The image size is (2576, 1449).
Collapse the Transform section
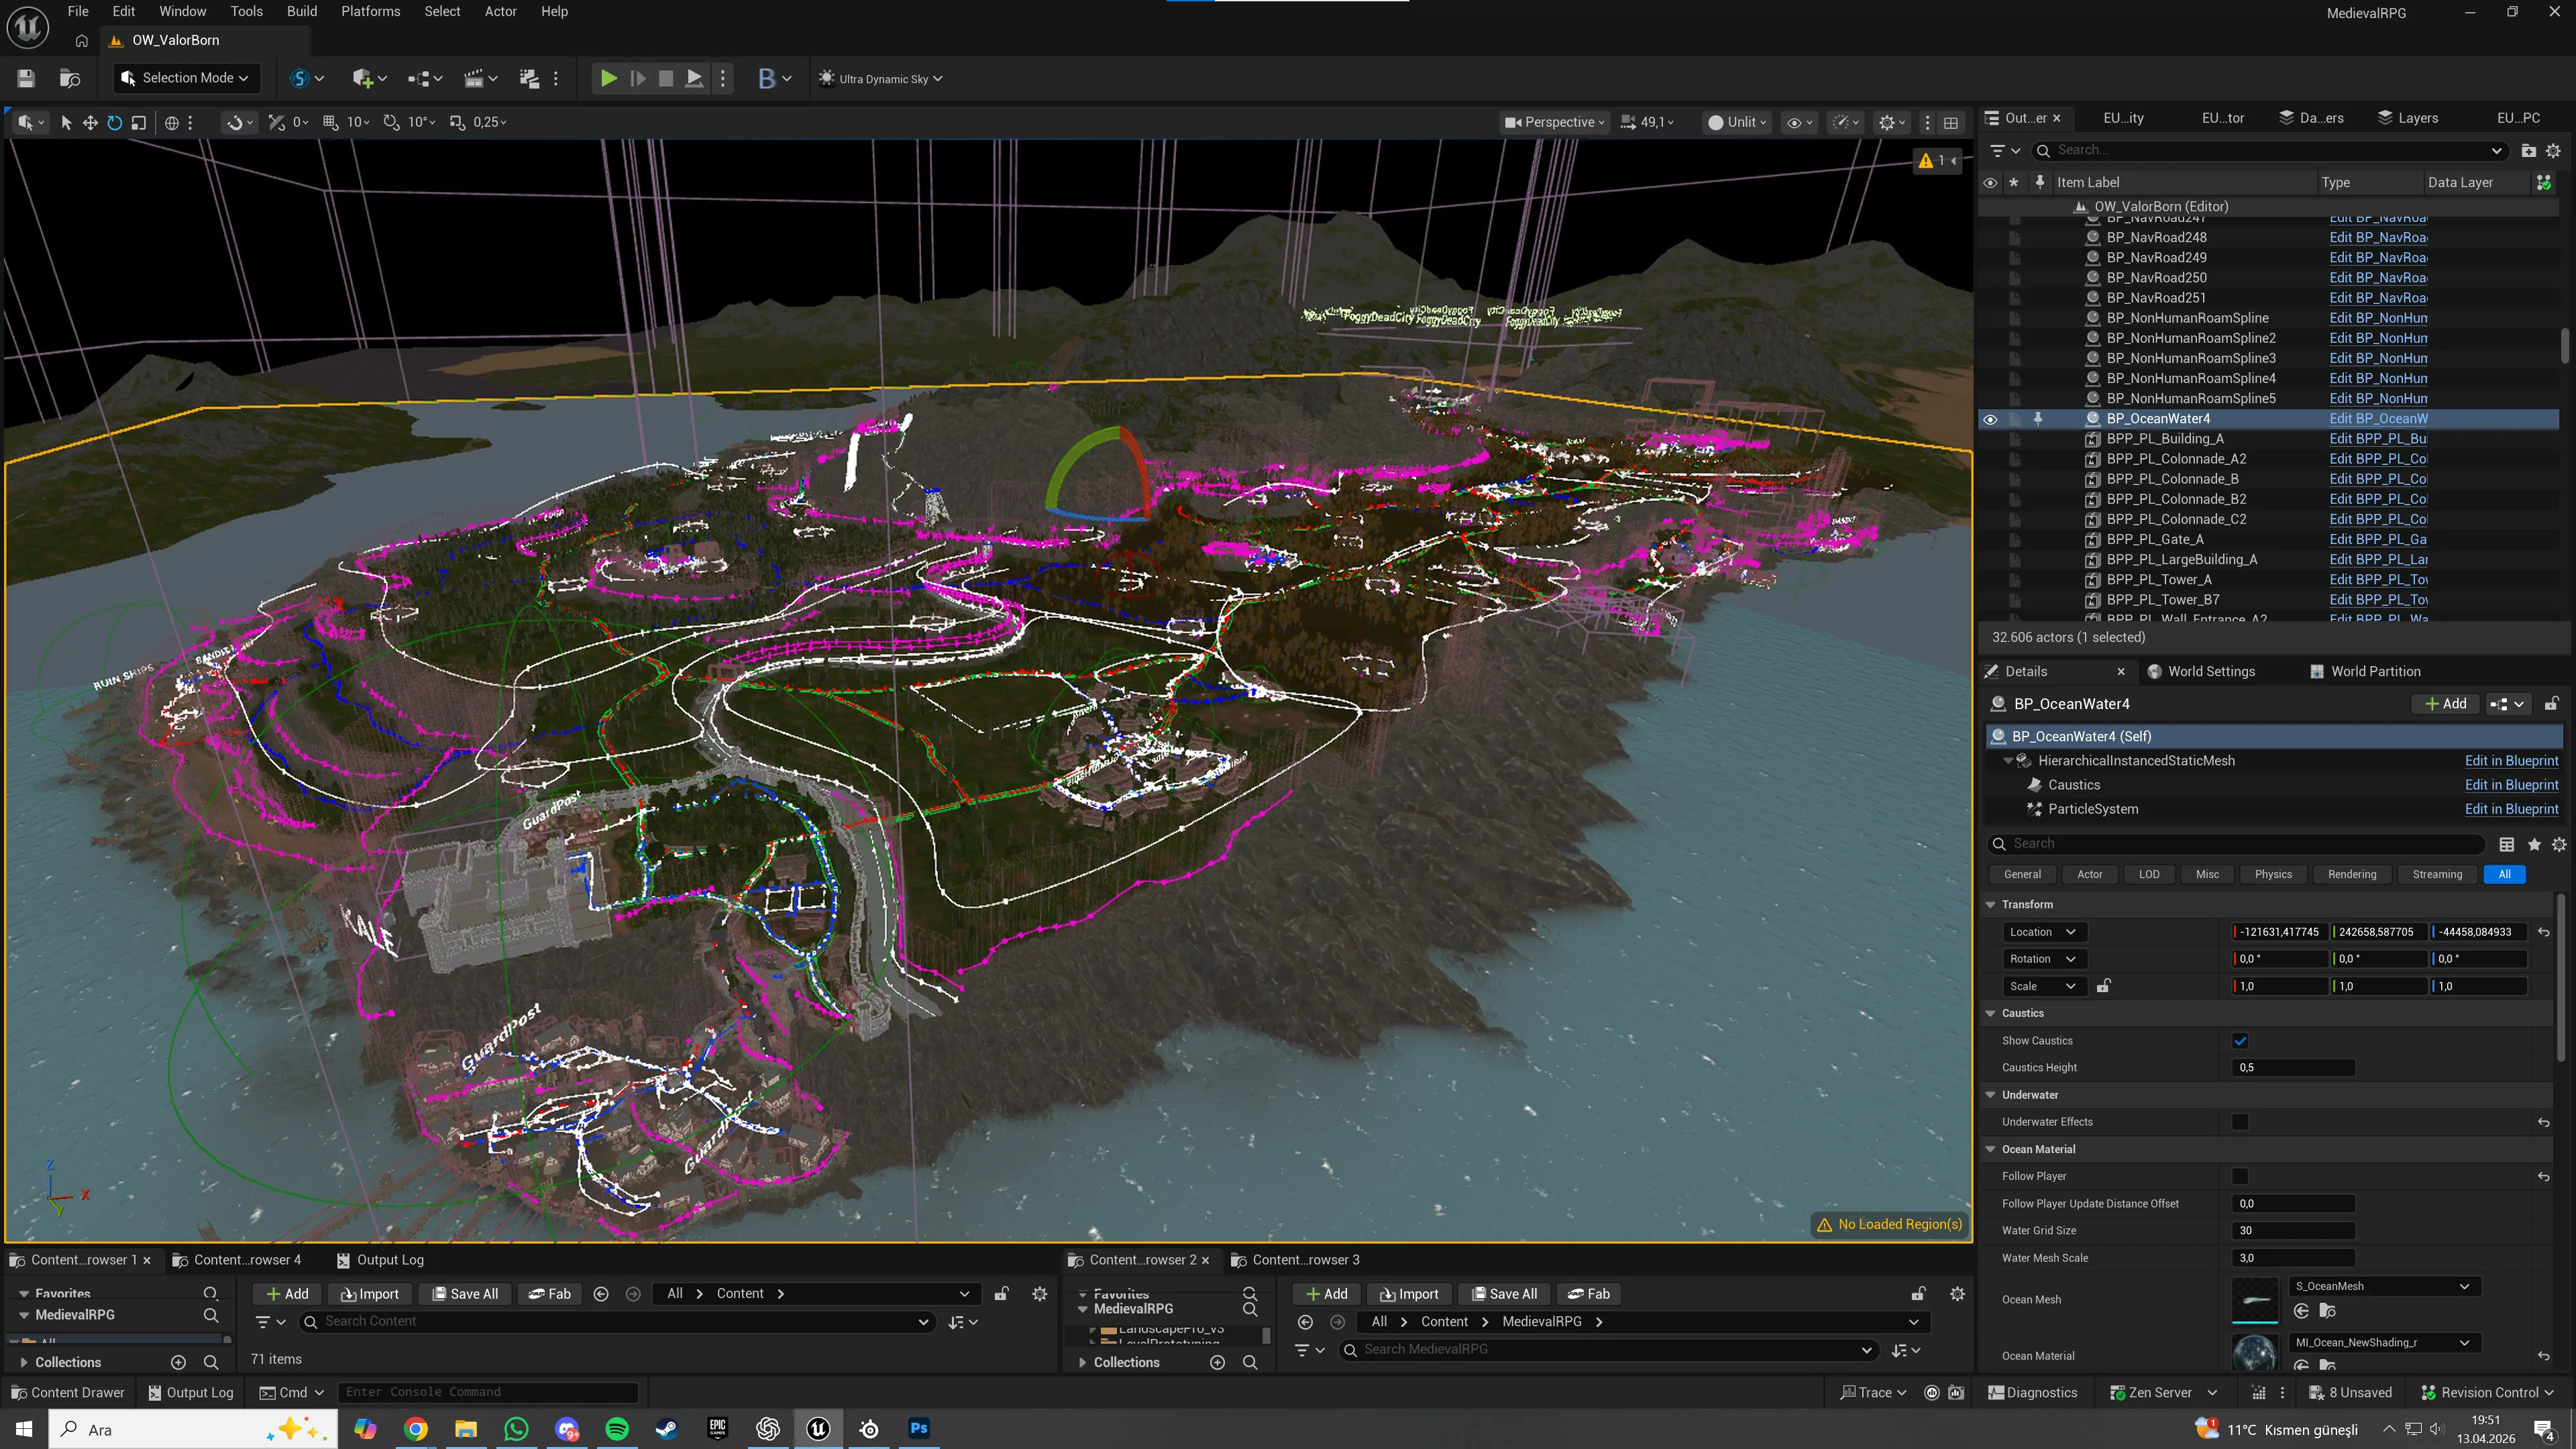tap(1990, 904)
